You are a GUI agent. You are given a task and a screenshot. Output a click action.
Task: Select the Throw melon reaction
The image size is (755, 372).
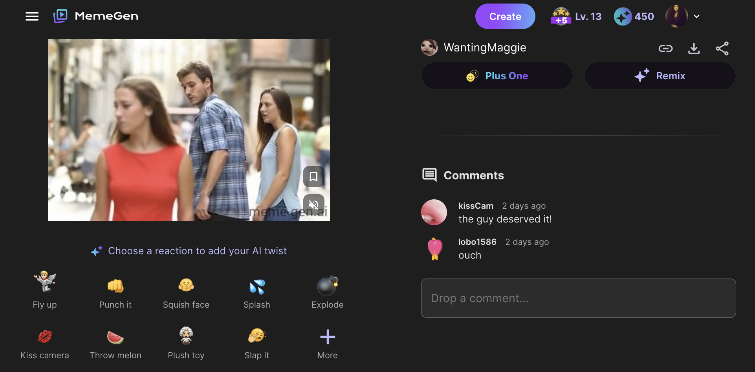click(x=115, y=343)
